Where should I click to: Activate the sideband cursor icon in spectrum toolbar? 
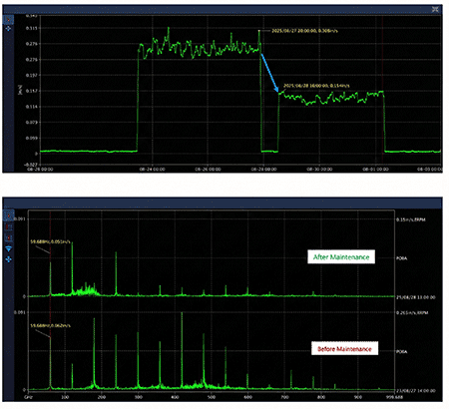[9, 238]
